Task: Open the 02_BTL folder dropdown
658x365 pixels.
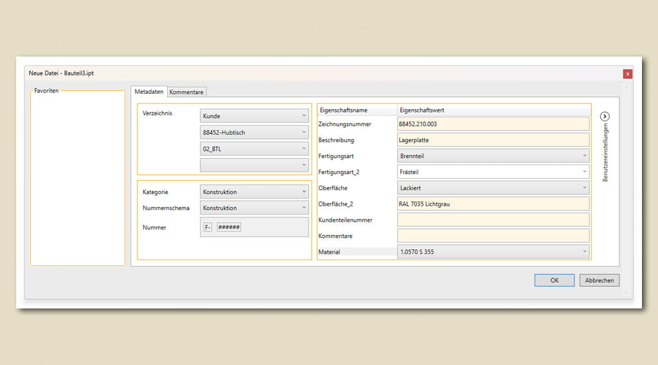Action: coord(254,149)
